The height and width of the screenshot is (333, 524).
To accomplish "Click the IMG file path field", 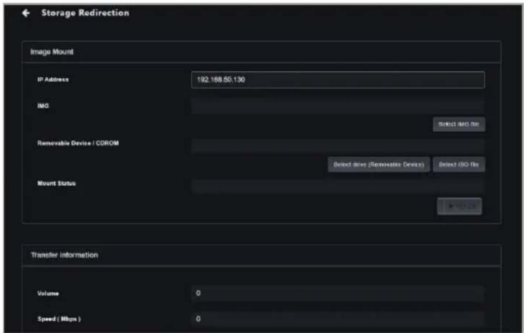I will pos(338,106).
